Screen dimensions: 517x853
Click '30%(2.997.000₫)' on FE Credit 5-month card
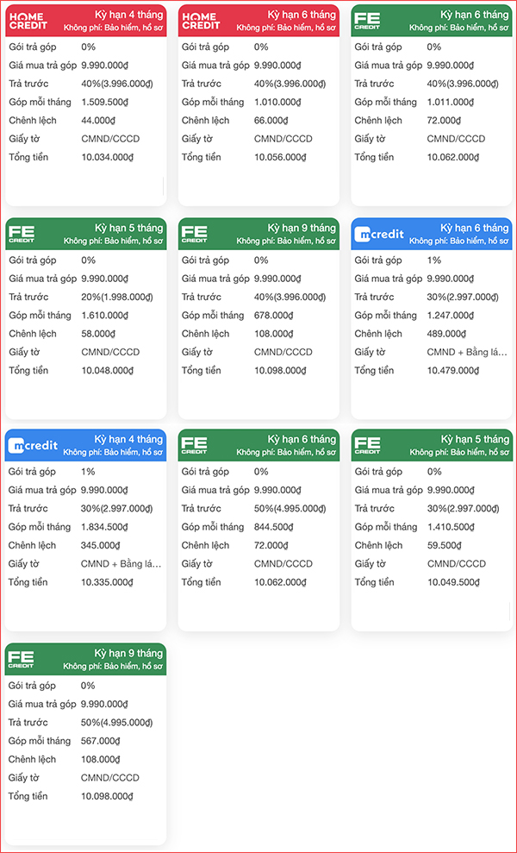coord(463,509)
